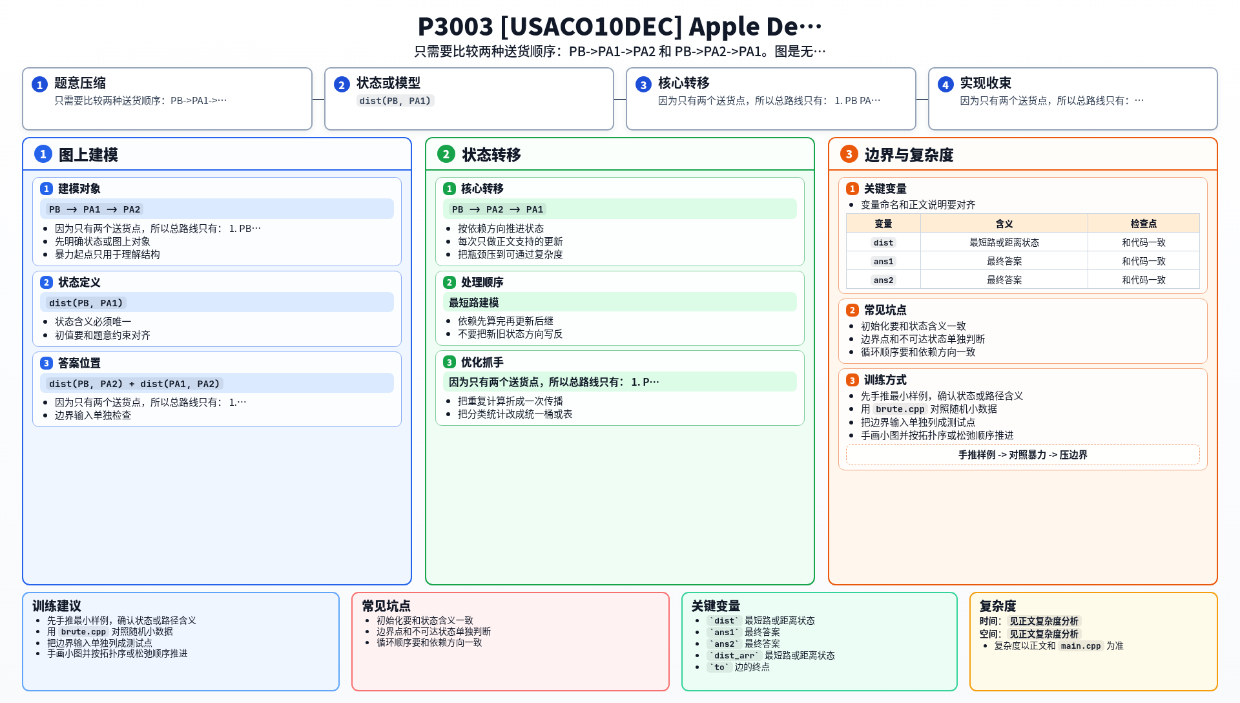Click bullet 按依赖方向推进状态

pyautogui.click(x=501, y=229)
